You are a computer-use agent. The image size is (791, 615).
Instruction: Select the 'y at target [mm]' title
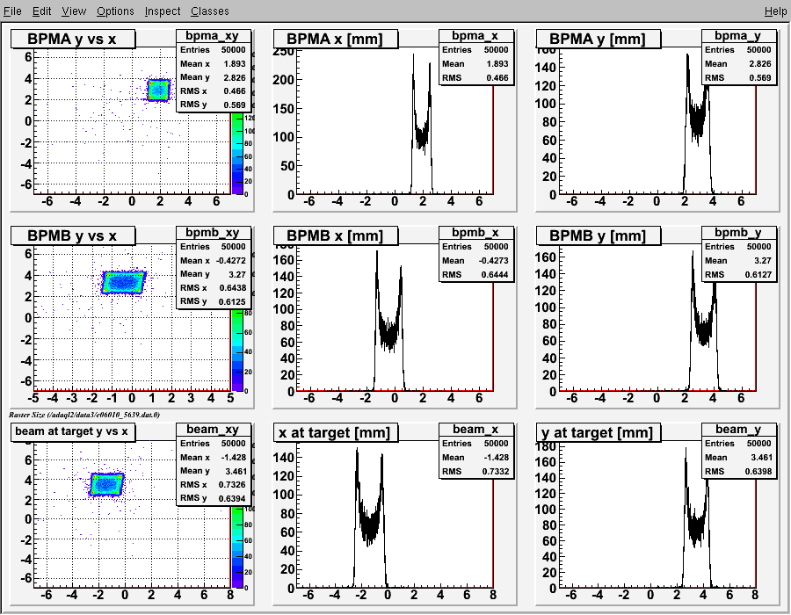[x=598, y=432]
